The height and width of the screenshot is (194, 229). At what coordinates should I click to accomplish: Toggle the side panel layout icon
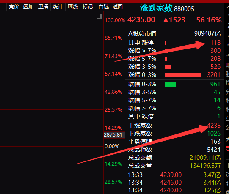[99, 16]
